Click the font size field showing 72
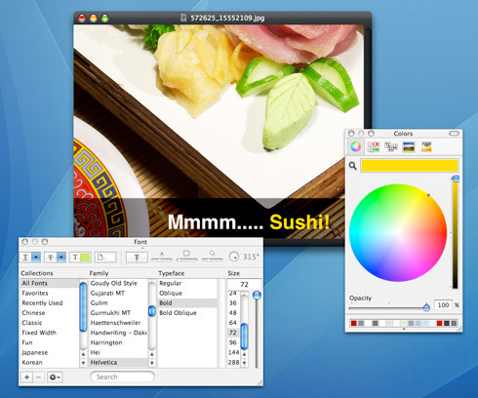Image resolution: width=478 pixels, height=398 pixels. pyautogui.click(x=244, y=285)
